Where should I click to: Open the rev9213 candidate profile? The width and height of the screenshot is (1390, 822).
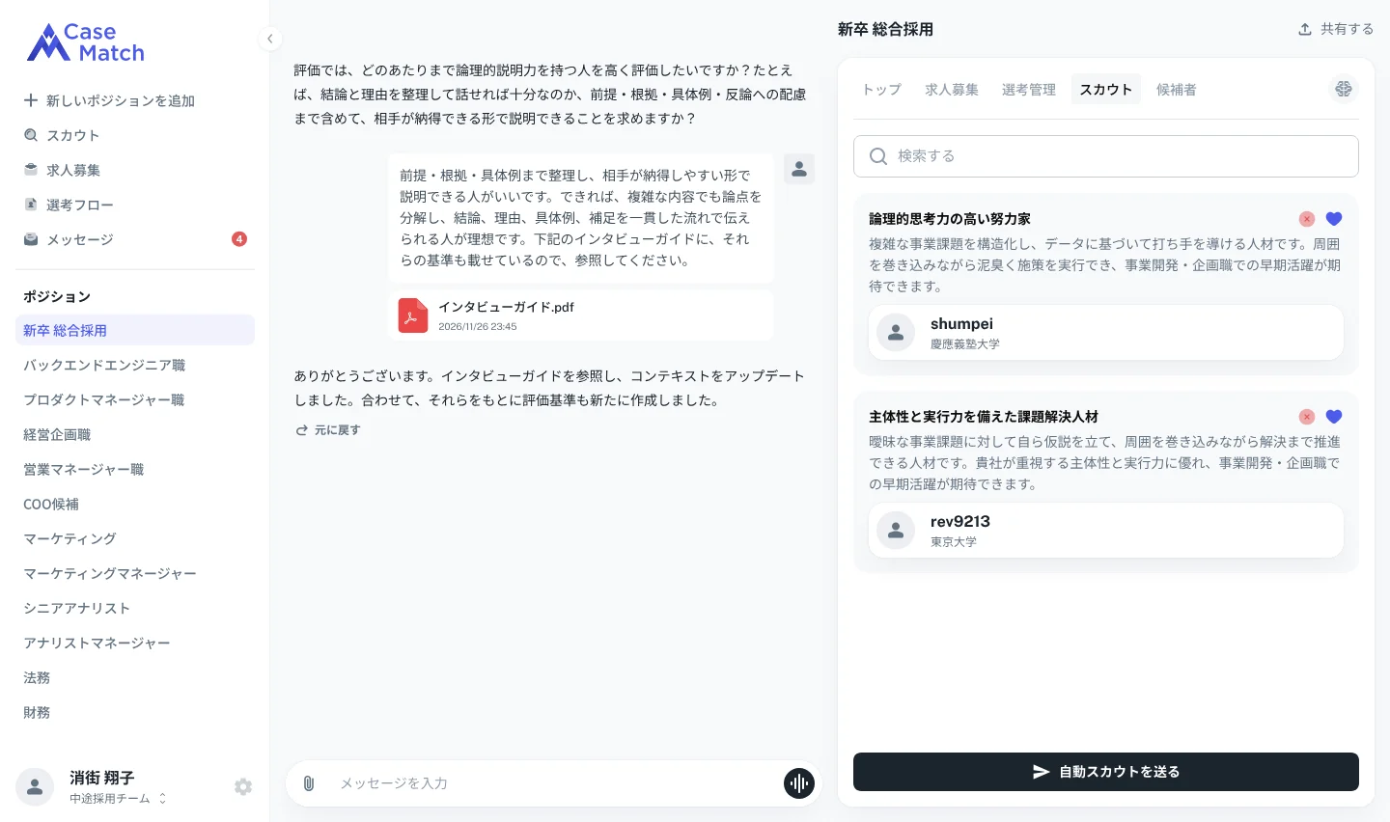[x=1106, y=531]
